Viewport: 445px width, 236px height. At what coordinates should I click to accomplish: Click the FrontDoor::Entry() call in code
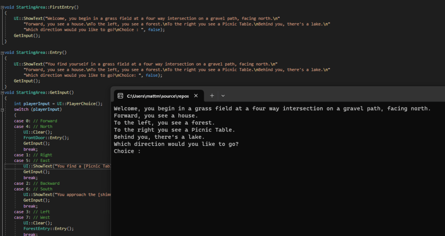[46, 138]
